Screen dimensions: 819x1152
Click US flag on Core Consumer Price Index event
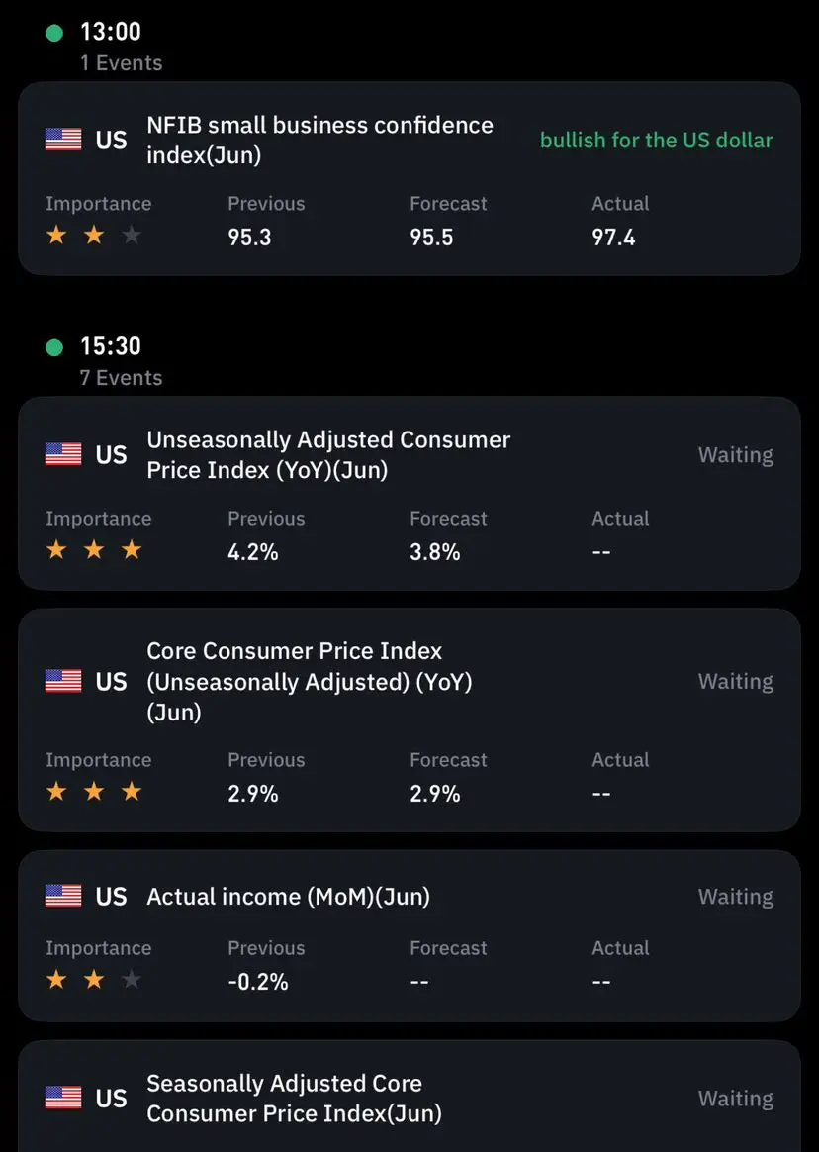click(63, 681)
